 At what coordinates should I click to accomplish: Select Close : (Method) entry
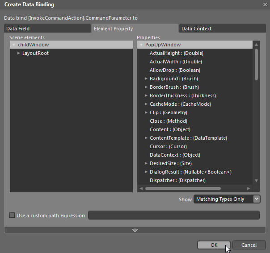[x=169, y=121]
